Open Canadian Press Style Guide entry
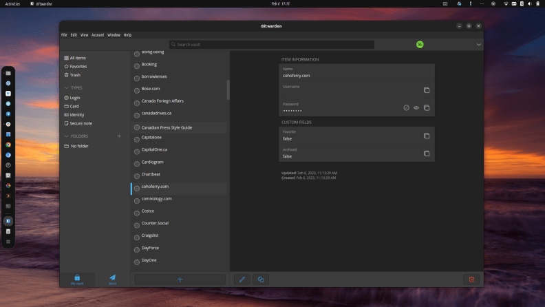Screen dimensions: 545x307 [179, 127]
